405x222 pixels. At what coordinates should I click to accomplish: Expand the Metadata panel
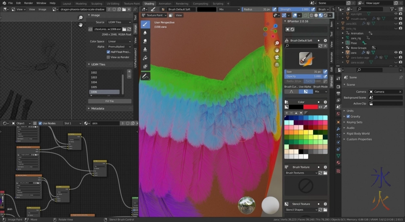(97, 108)
